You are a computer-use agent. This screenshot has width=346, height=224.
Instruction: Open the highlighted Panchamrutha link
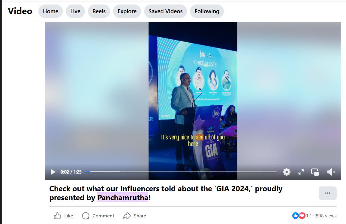point(123,198)
